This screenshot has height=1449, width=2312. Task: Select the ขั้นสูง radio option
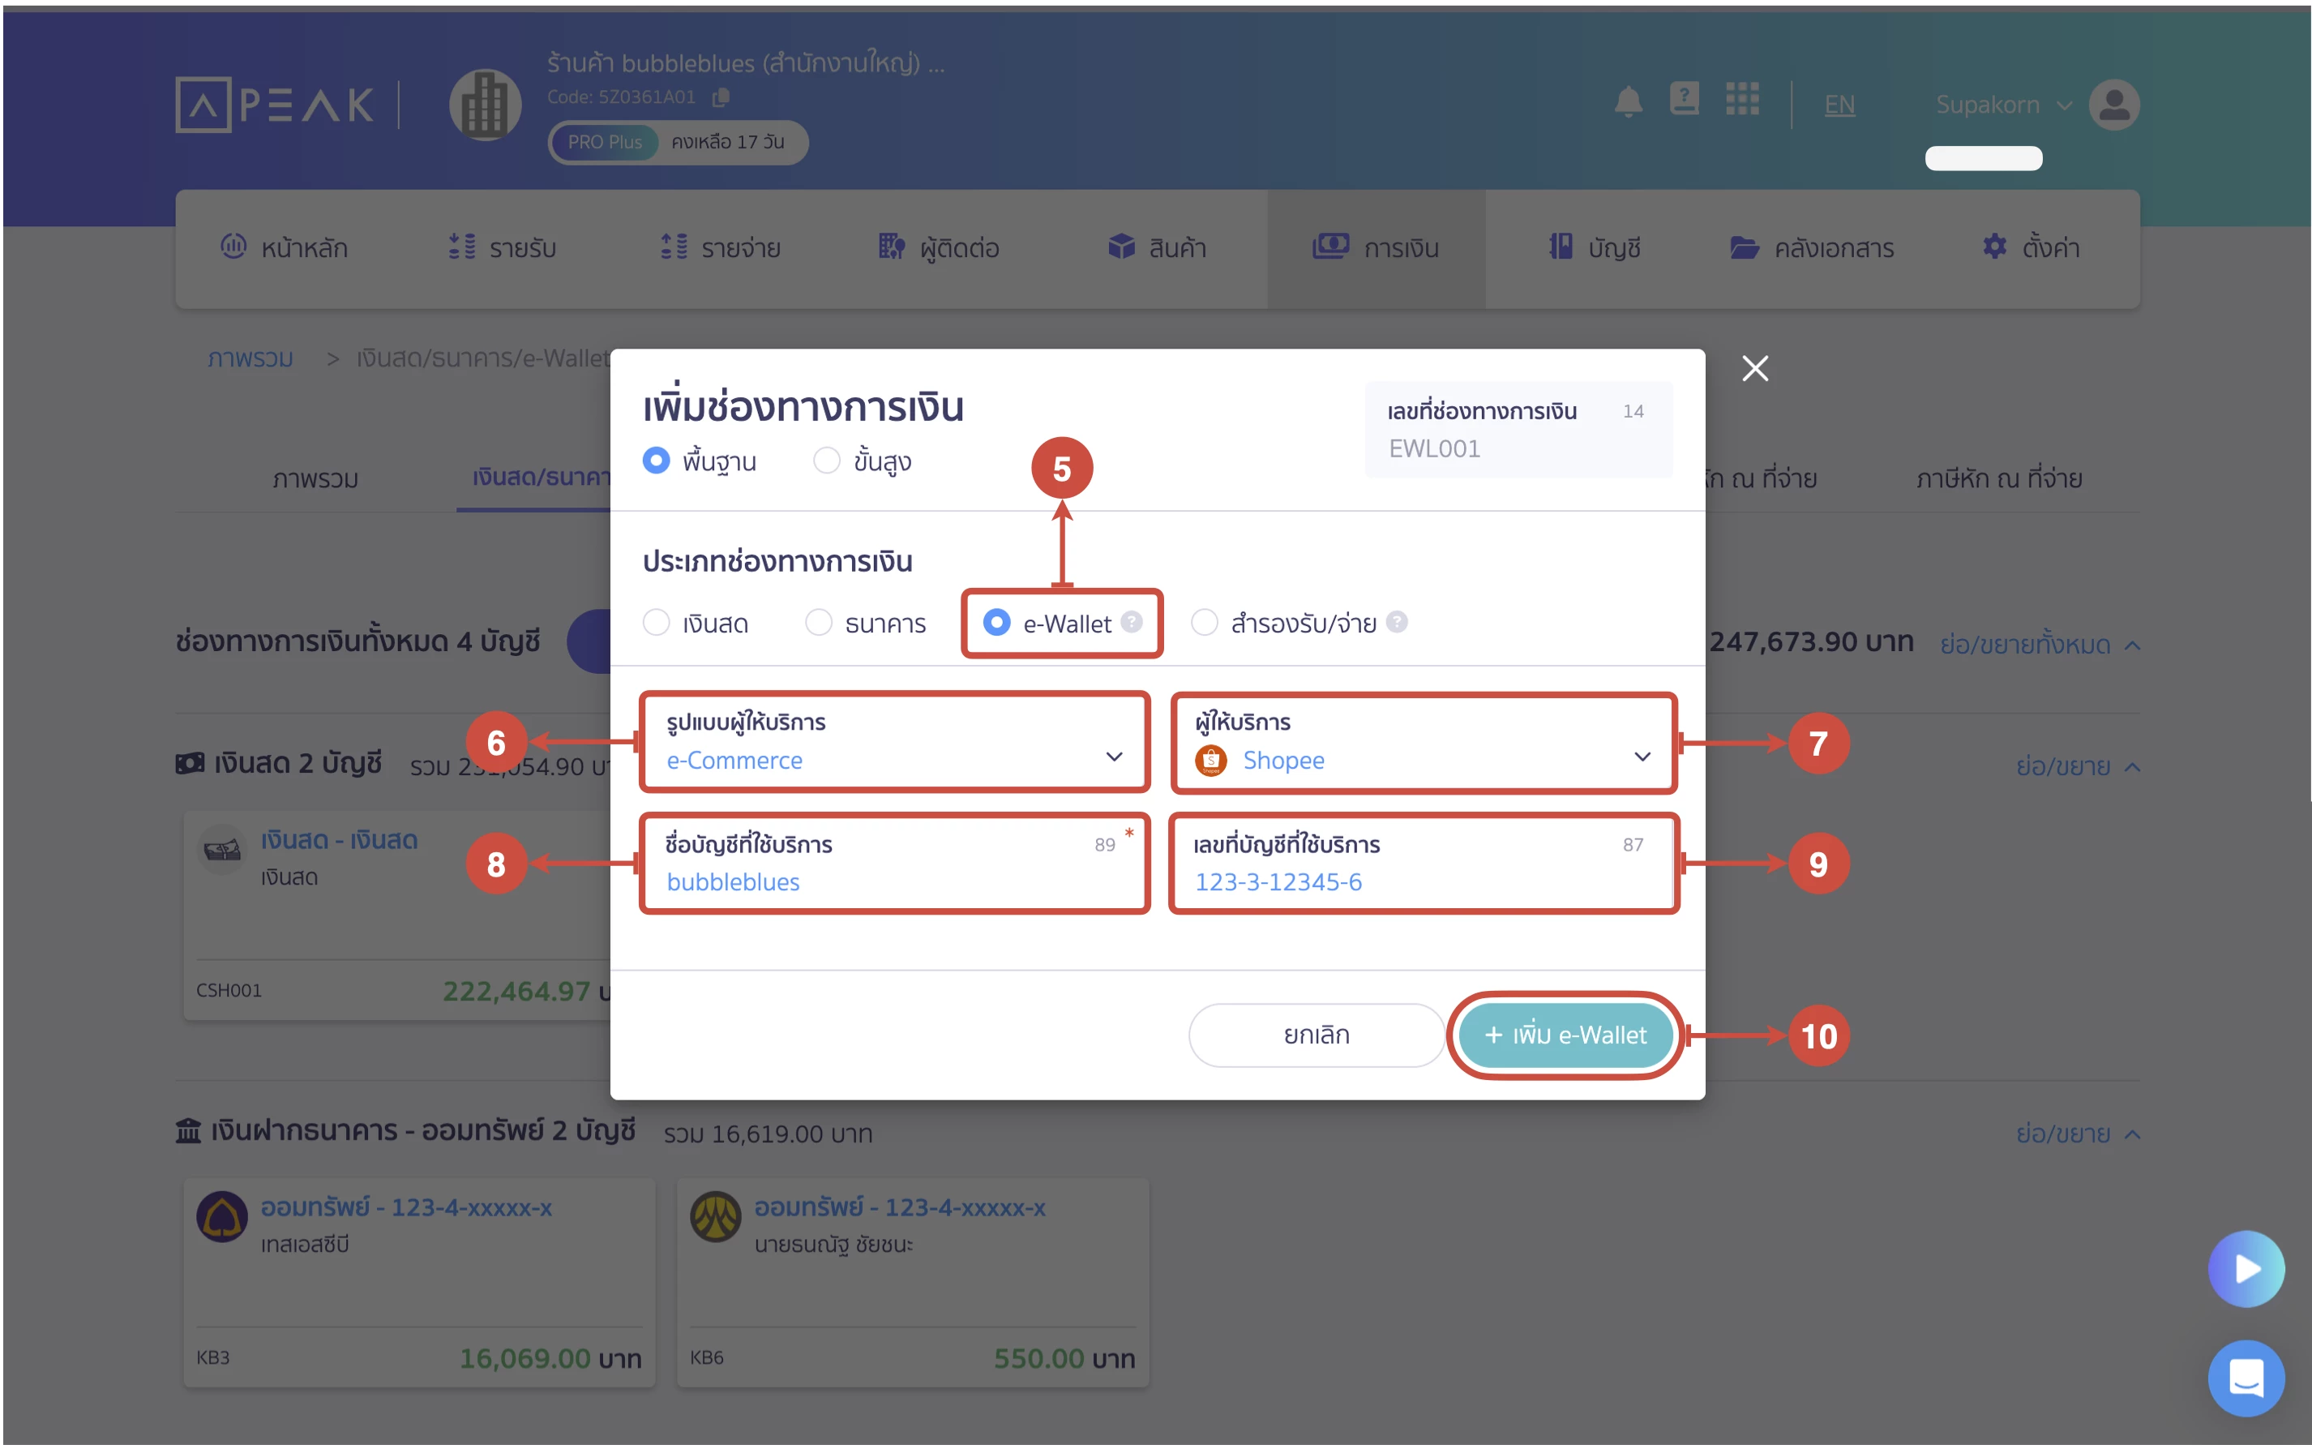826,460
